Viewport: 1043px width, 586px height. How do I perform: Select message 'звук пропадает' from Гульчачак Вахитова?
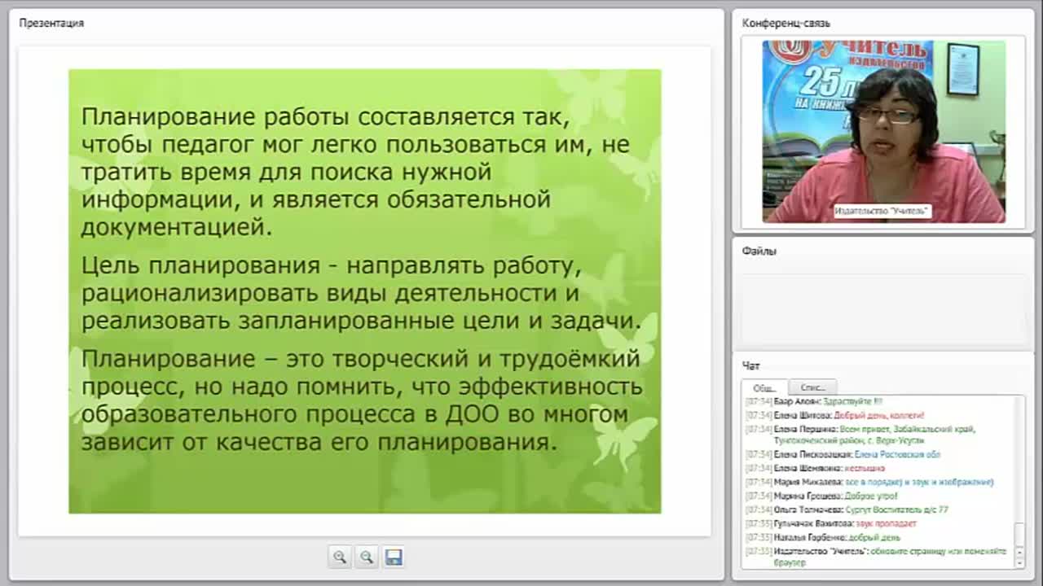pos(831,523)
